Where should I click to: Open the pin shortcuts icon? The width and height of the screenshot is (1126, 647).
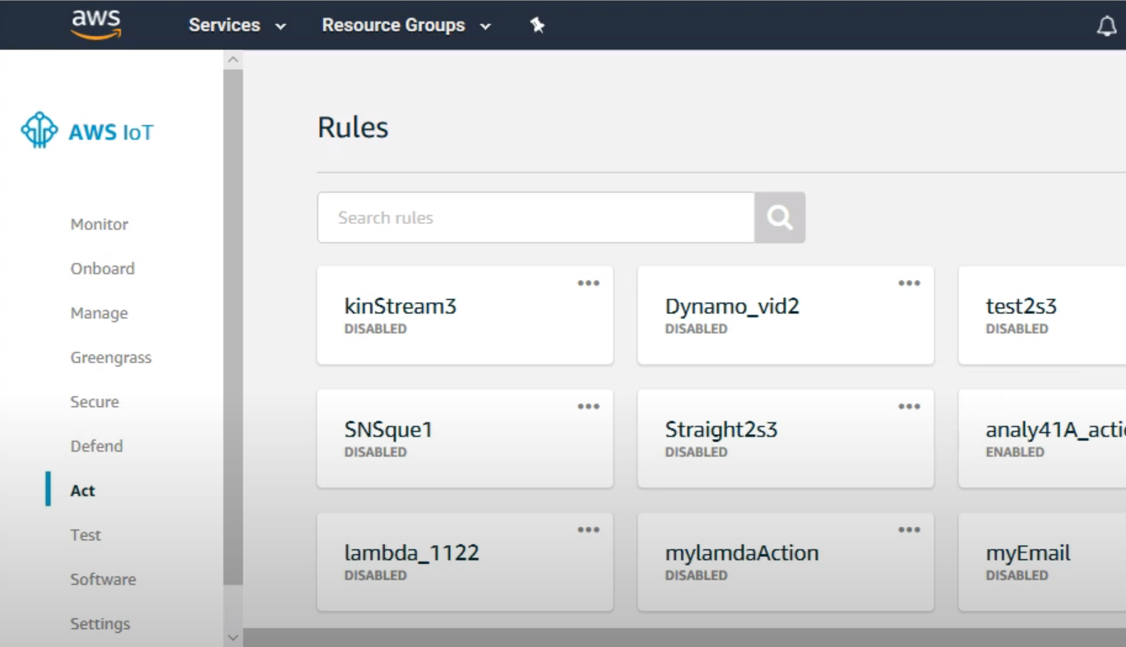(x=537, y=25)
